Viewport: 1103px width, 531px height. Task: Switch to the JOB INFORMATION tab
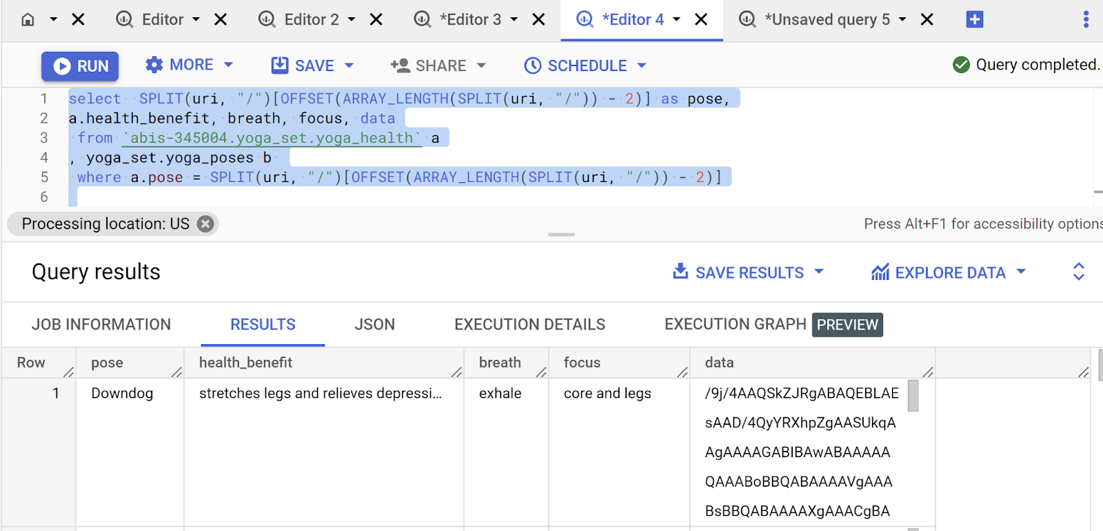coord(101,324)
